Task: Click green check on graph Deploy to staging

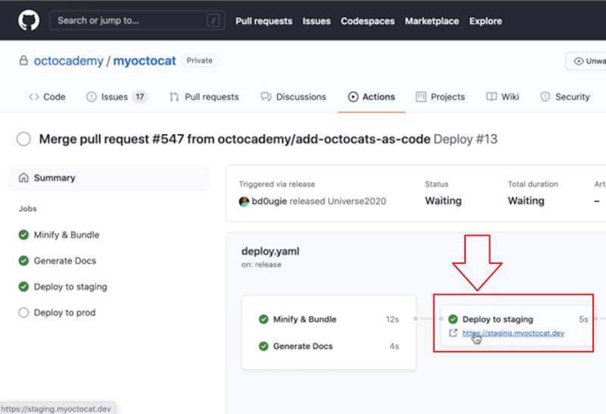Action: point(453,319)
